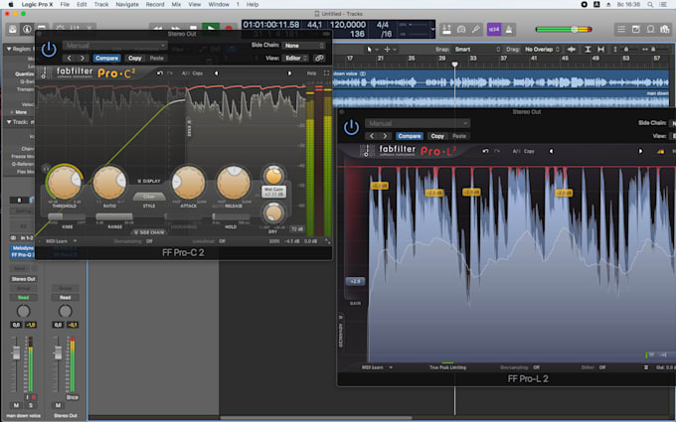Go to previous preset in Pro-C 2 header
The height and width of the screenshot is (422, 676).
point(69,59)
